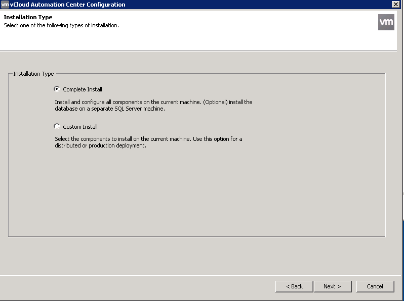The height and width of the screenshot is (301, 404).
Task: Go back using the < Back button
Action: [x=294, y=286]
